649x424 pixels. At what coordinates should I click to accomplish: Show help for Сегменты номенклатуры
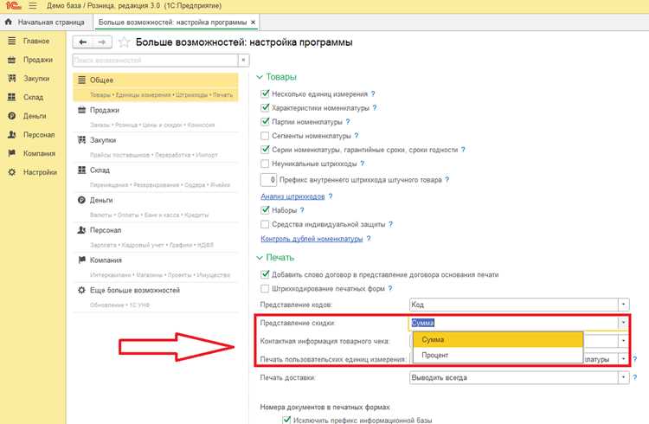pyautogui.click(x=357, y=135)
